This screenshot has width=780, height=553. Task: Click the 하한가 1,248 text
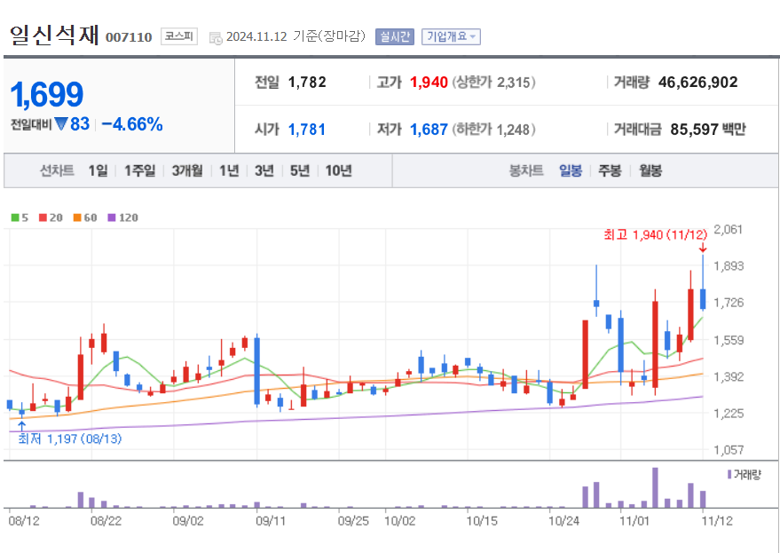click(x=493, y=130)
